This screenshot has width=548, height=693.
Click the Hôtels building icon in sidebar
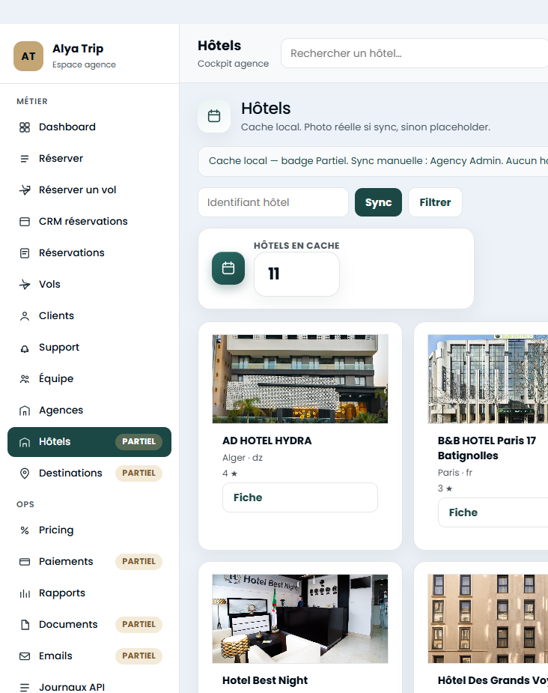coord(25,442)
